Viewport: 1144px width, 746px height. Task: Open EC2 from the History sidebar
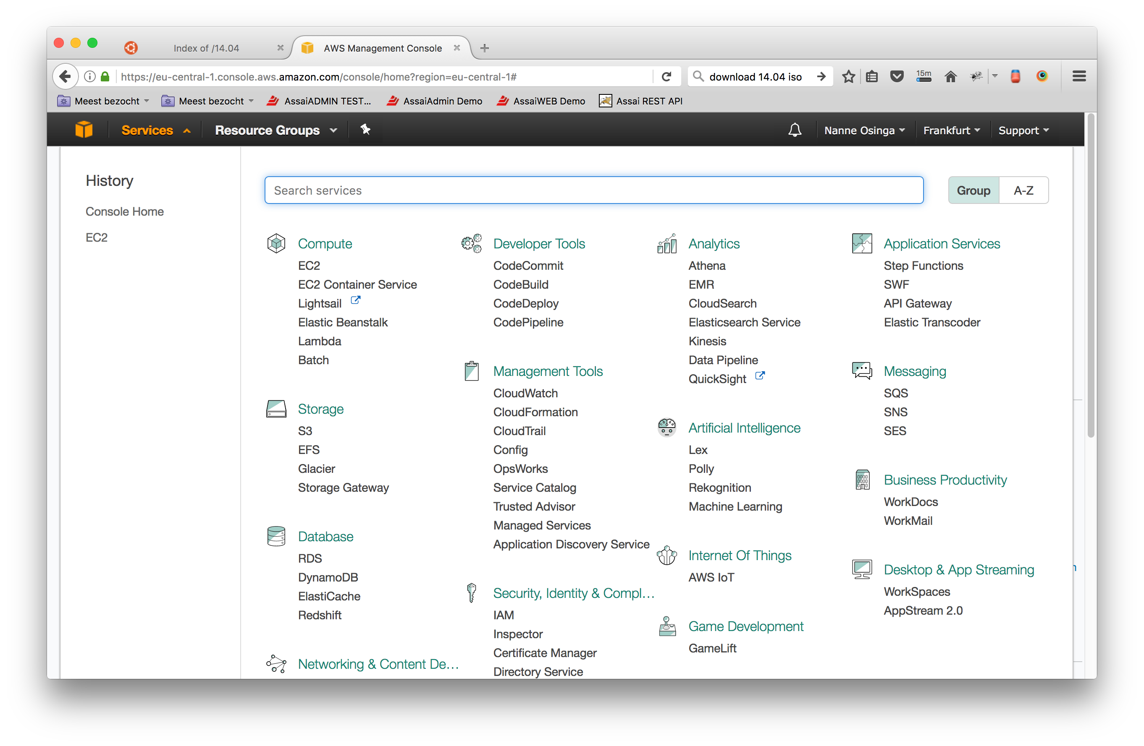coord(97,237)
